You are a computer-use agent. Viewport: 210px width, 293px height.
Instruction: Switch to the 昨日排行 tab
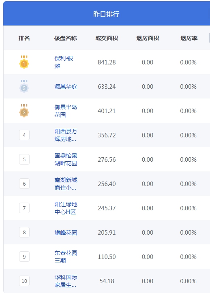106,14
